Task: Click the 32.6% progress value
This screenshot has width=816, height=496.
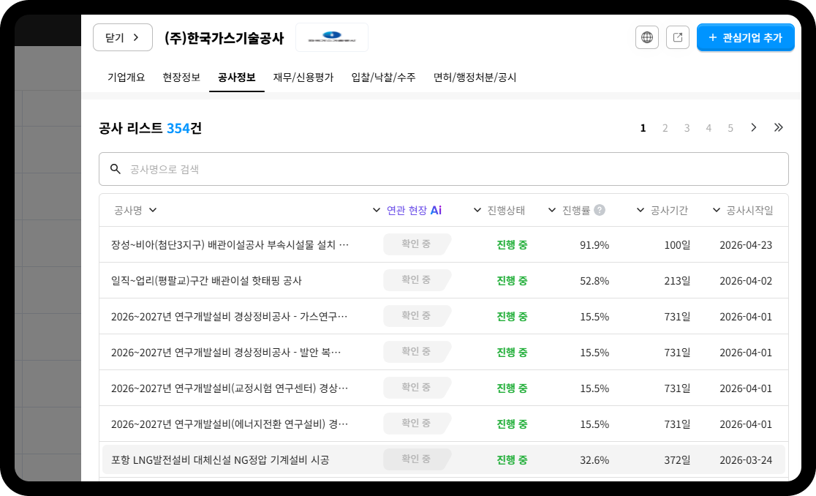Action: [594, 460]
